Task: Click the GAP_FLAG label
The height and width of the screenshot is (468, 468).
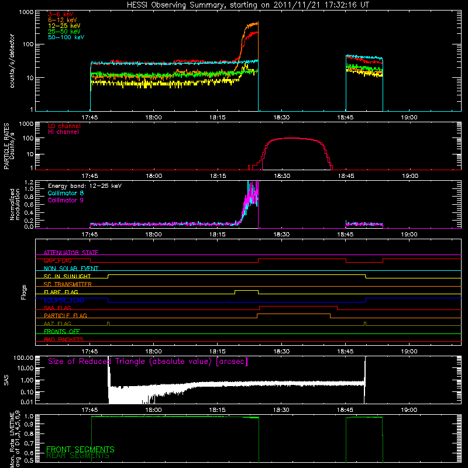Action: (57, 260)
